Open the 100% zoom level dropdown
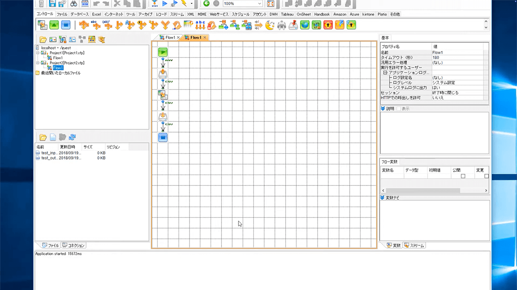Screen dimensions: 517x290 259,3
